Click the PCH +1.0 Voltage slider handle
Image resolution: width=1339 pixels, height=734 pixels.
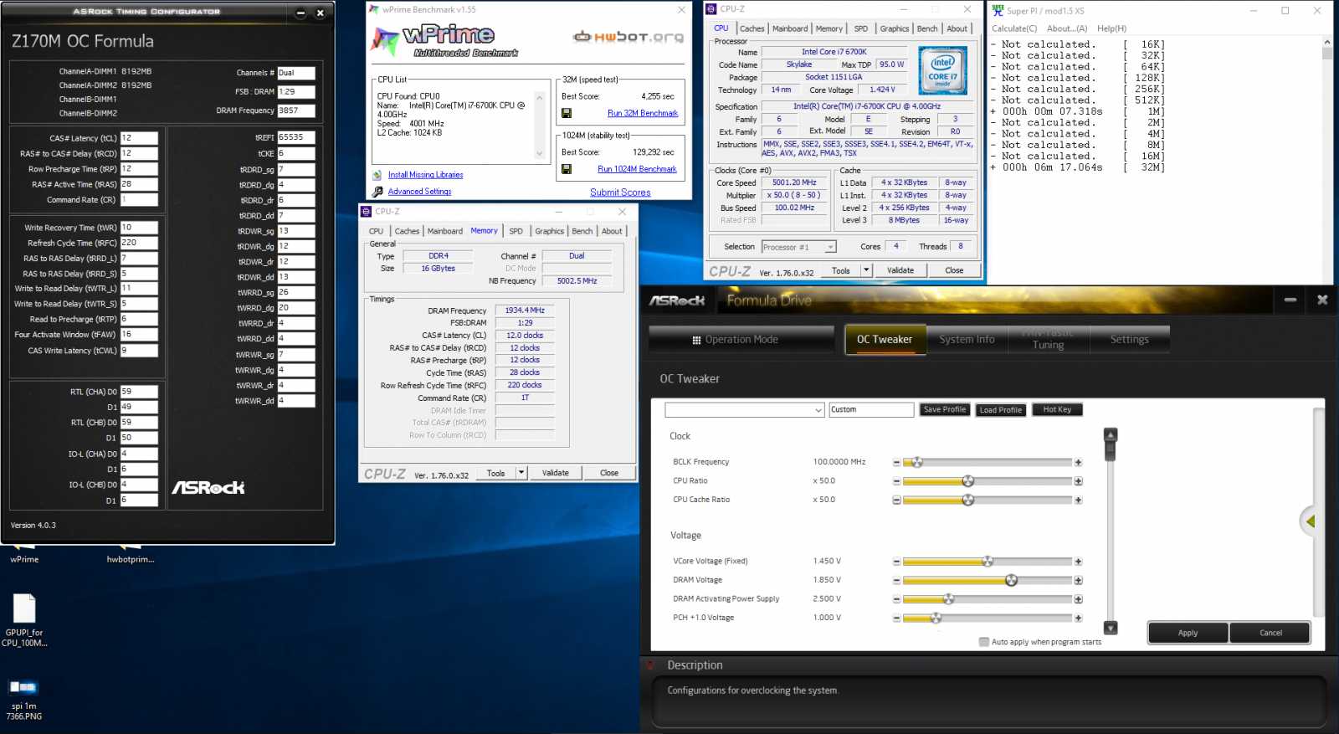click(x=936, y=618)
